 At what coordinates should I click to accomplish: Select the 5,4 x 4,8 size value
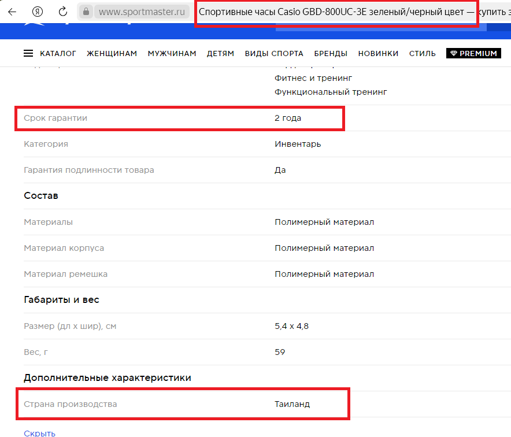pyautogui.click(x=292, y=326)
